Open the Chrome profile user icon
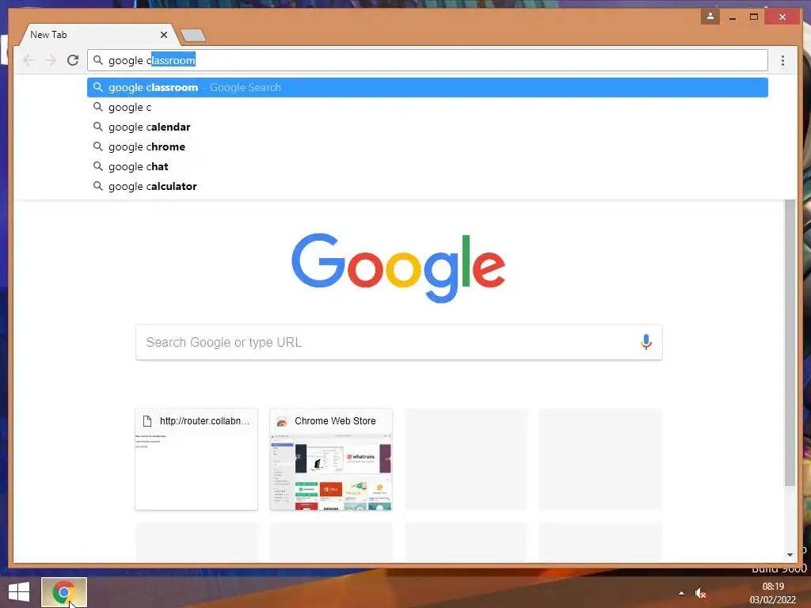 click(710, 17)
